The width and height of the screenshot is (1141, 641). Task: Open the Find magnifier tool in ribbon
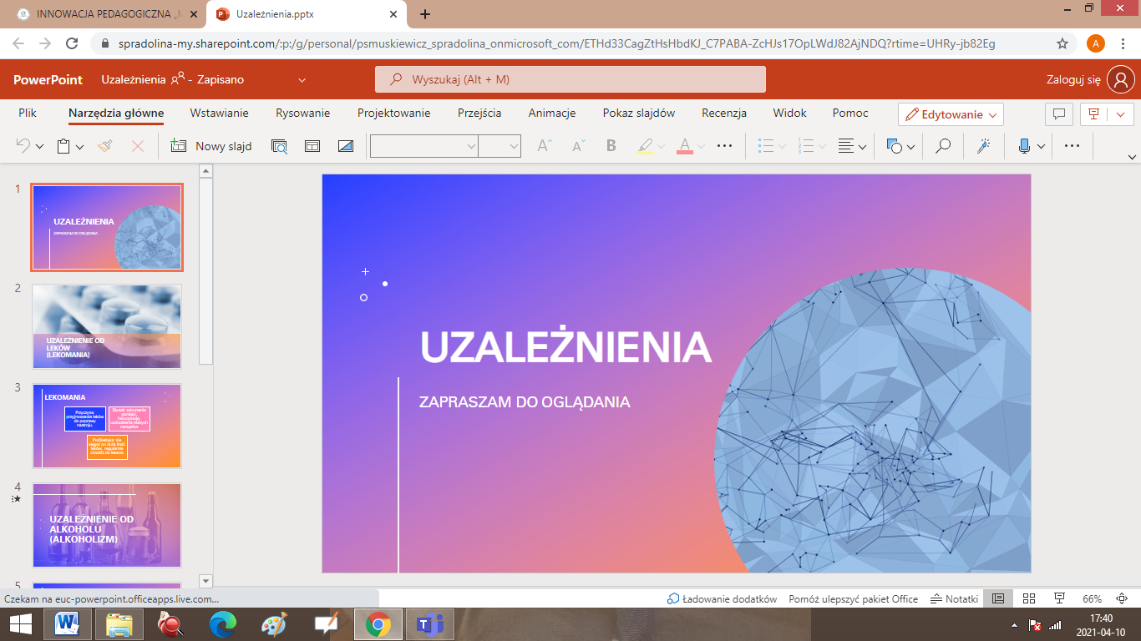pyautogui.click(x=943, y=146)
